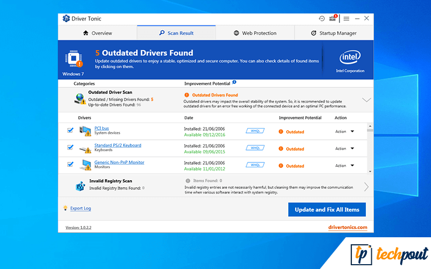Go to the Startup Manager tab
The width and height of the screenshot is (431, 269).
(x=334, y=33)
